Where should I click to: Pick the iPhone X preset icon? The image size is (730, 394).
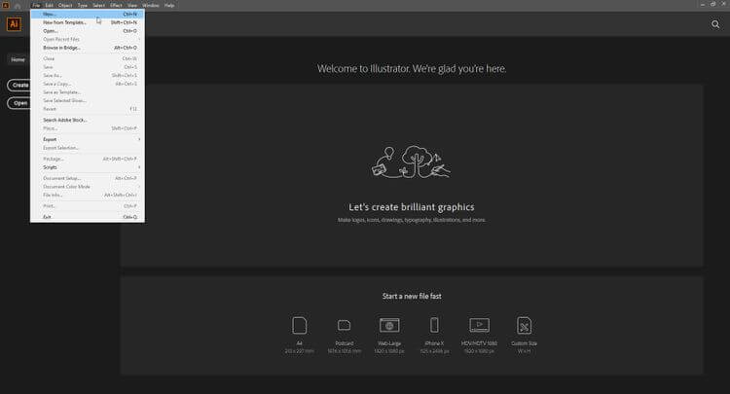coord(434,325)
